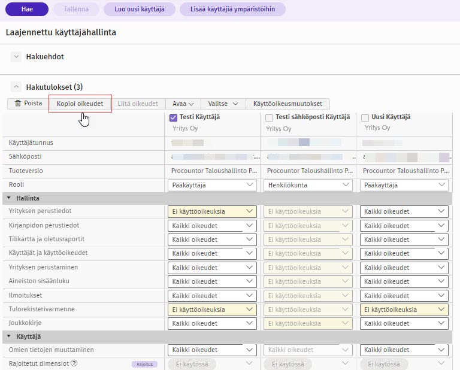This screenshot has width=460, height=370.
Task: Tick the Testi Käyttäjä checkbox
Action: click(x=173, y=118)
